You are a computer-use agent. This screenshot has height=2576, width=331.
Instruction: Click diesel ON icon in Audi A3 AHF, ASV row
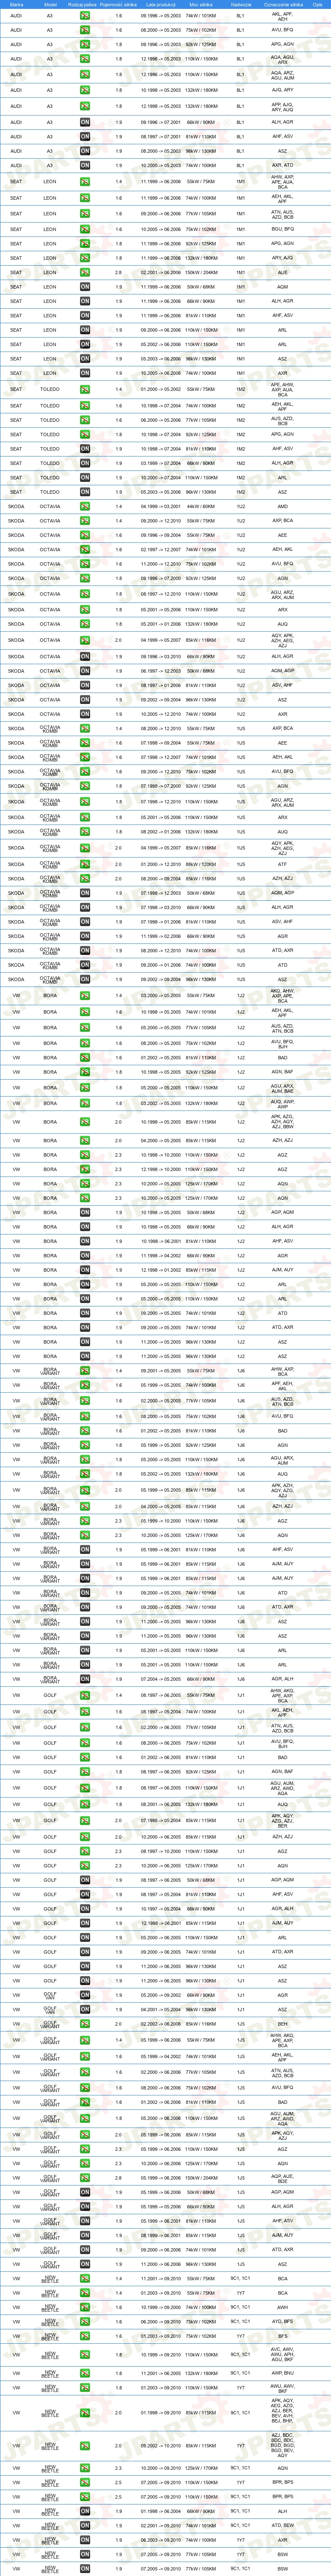(85, 136)
